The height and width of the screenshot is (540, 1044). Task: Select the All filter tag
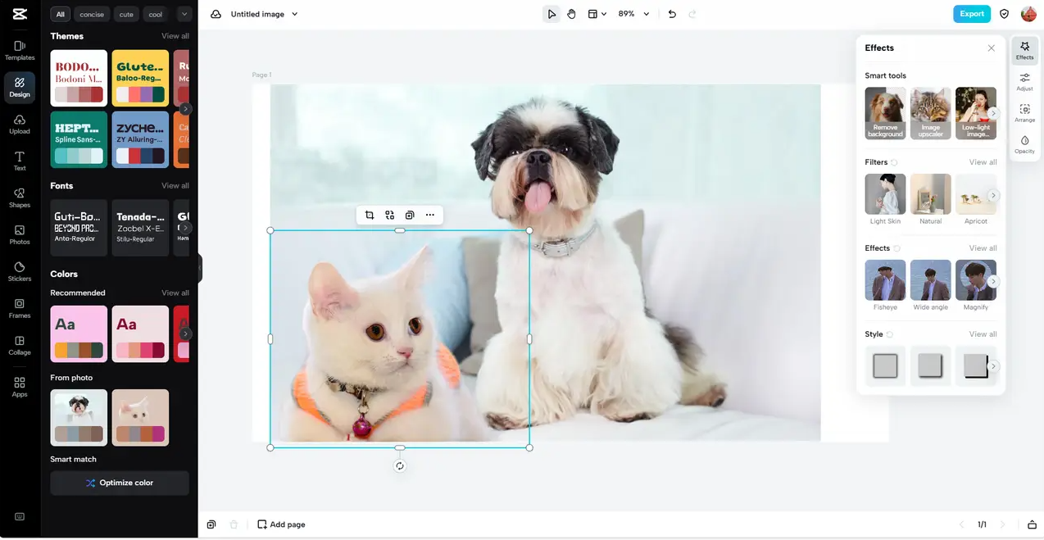click(x=61, y=14)
